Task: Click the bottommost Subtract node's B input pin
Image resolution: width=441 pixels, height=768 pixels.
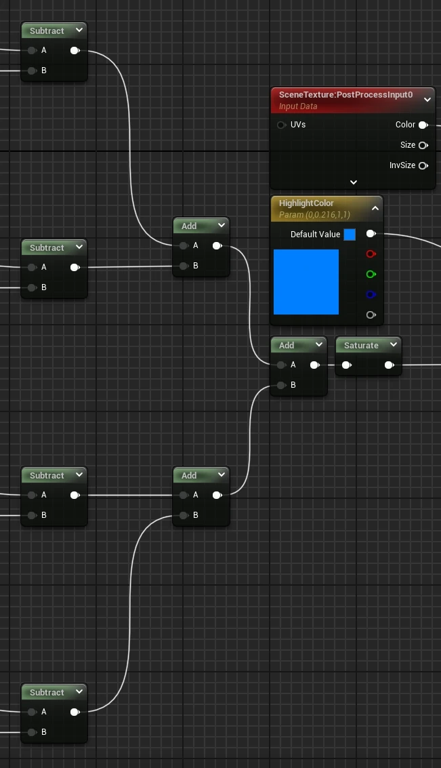Action: click(33, 732)
